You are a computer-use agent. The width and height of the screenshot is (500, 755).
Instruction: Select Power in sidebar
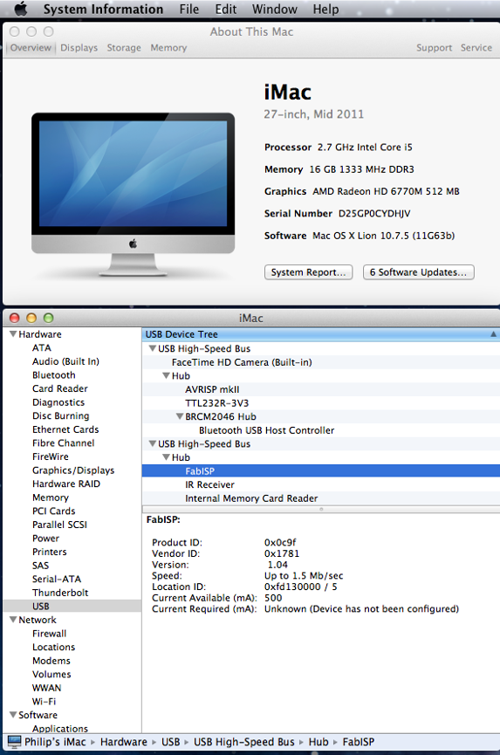(45, 538)
